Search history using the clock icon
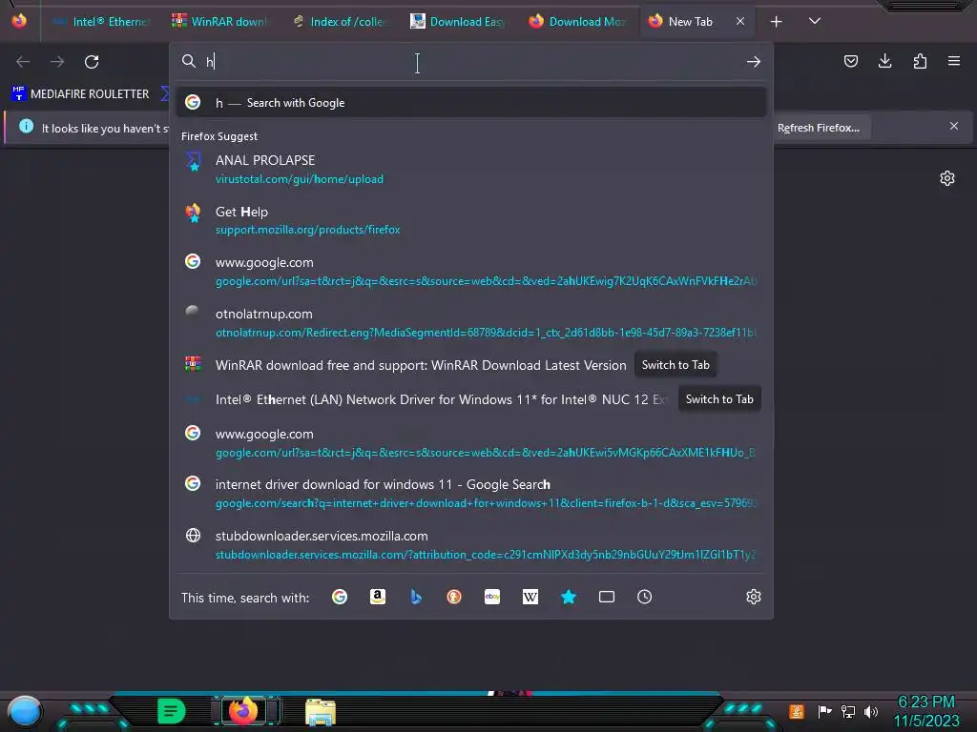Image resolution: width=977 pixels, height=732 pixels. 644,597
